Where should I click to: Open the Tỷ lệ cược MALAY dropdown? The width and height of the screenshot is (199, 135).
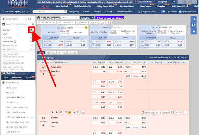[147, 11]
